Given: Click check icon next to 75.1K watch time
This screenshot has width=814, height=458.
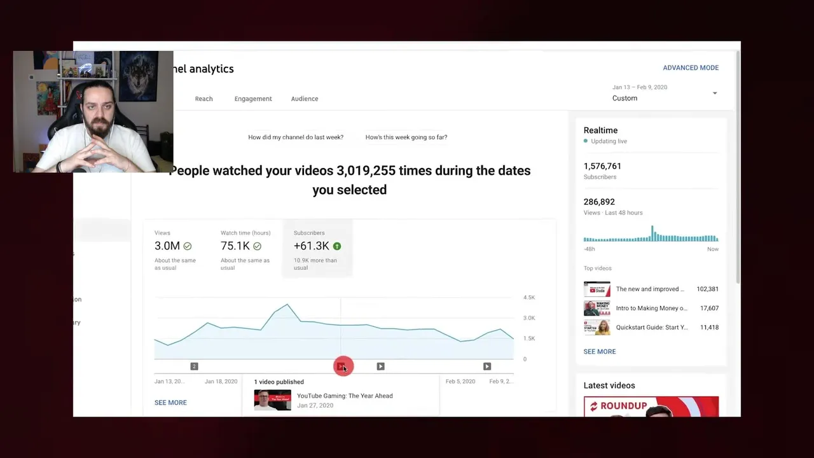Looking at the screenshot, I should point(257,246).
